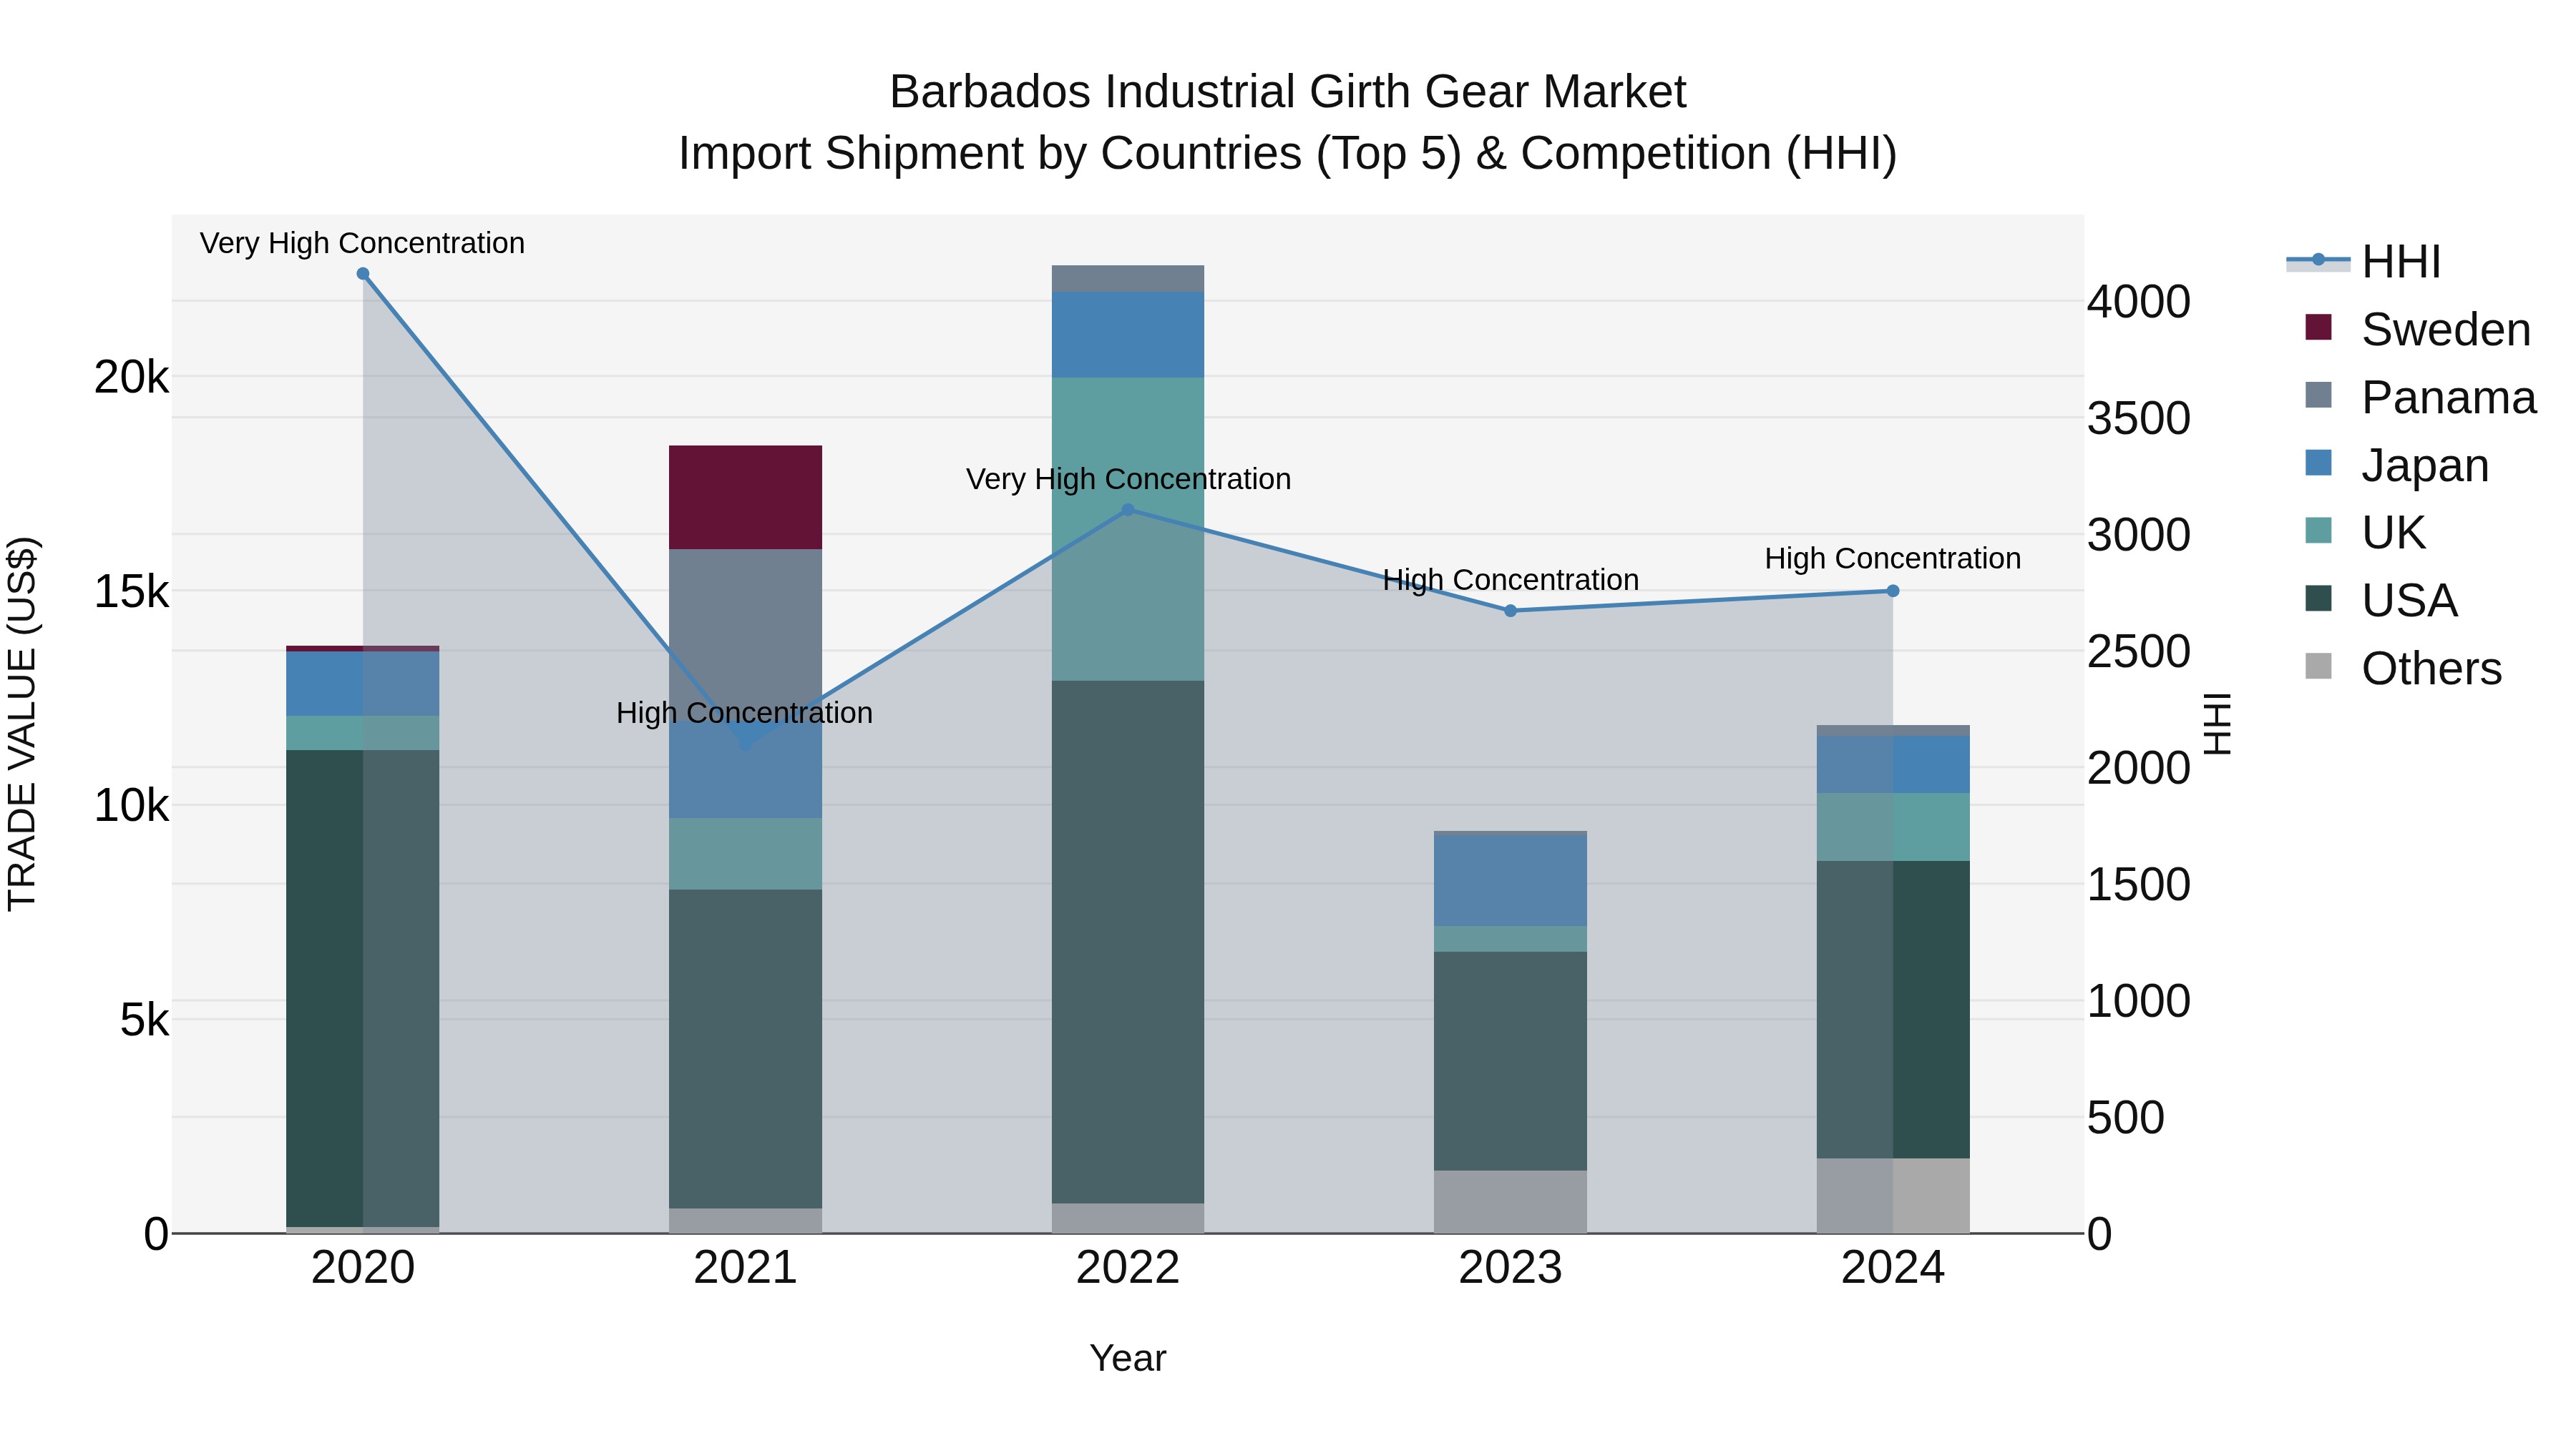Click the Others segment of the 2023 bar
2576x1448 pixels.
[x=1511, y=1202]
